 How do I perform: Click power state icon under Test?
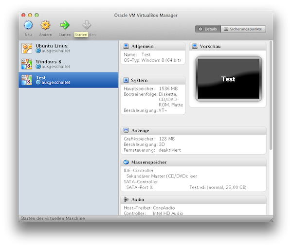point(38,82)
